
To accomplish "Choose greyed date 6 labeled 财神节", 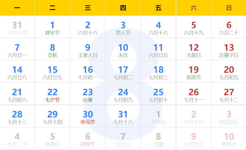I will [88, 139].
